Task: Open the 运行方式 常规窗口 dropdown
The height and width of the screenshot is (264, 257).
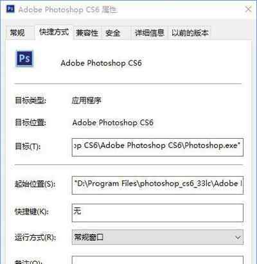Action: [x=157, y=237]
